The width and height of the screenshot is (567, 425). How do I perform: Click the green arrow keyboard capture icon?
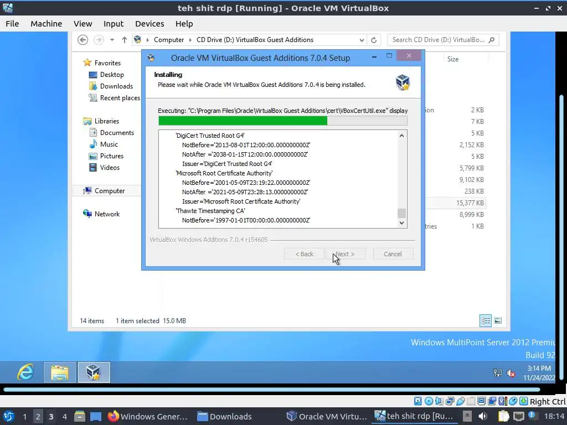coord(523,401)
